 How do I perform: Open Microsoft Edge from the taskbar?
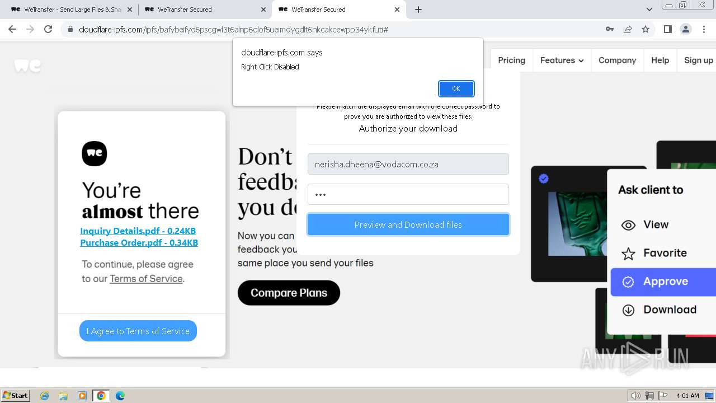[120, 396]
